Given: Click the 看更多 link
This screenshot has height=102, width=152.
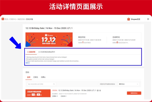Looking at the screenshot, I should click(x=28, y=63).
